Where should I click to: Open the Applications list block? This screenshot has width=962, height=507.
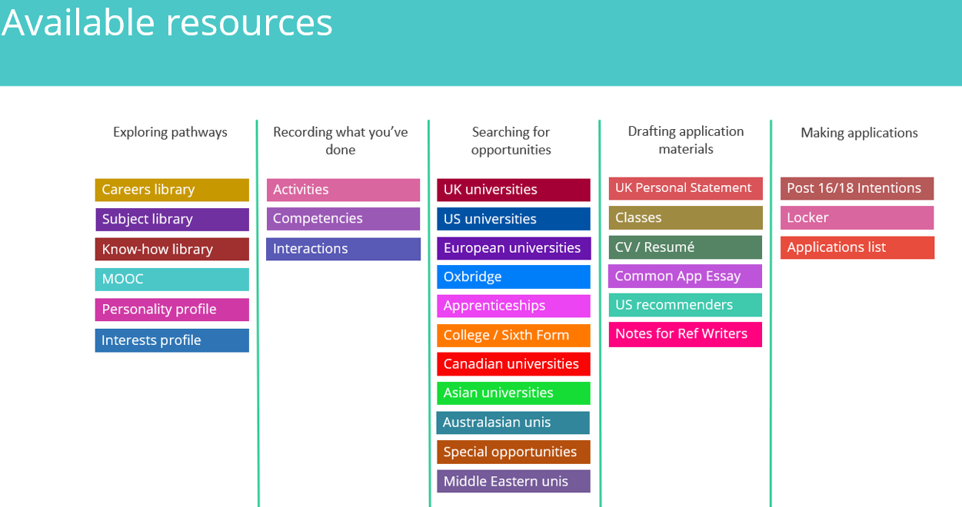(x=857, y=247)
